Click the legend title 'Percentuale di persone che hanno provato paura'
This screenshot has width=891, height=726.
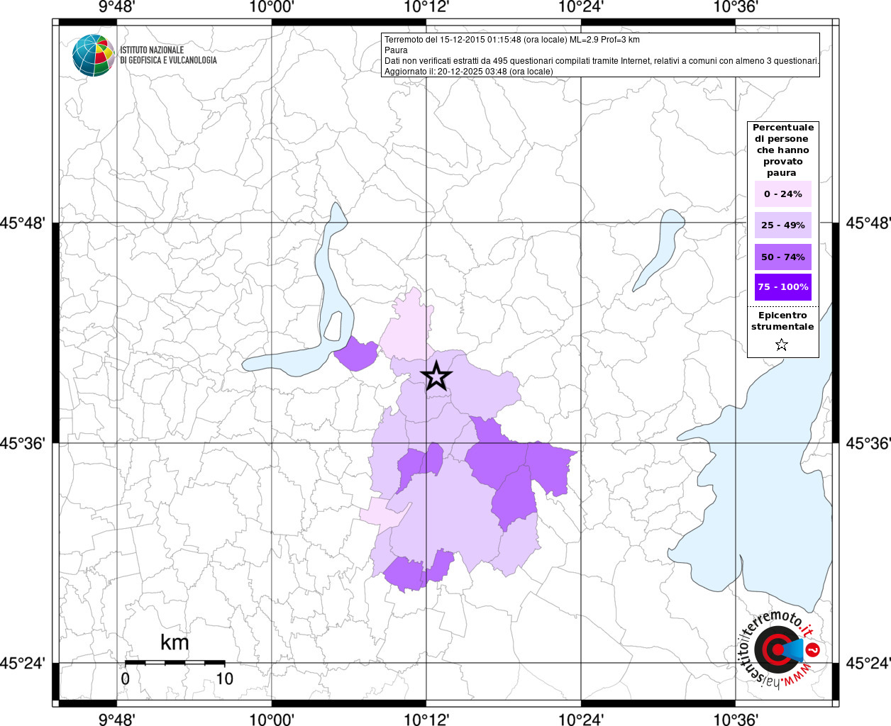(783, 150)
